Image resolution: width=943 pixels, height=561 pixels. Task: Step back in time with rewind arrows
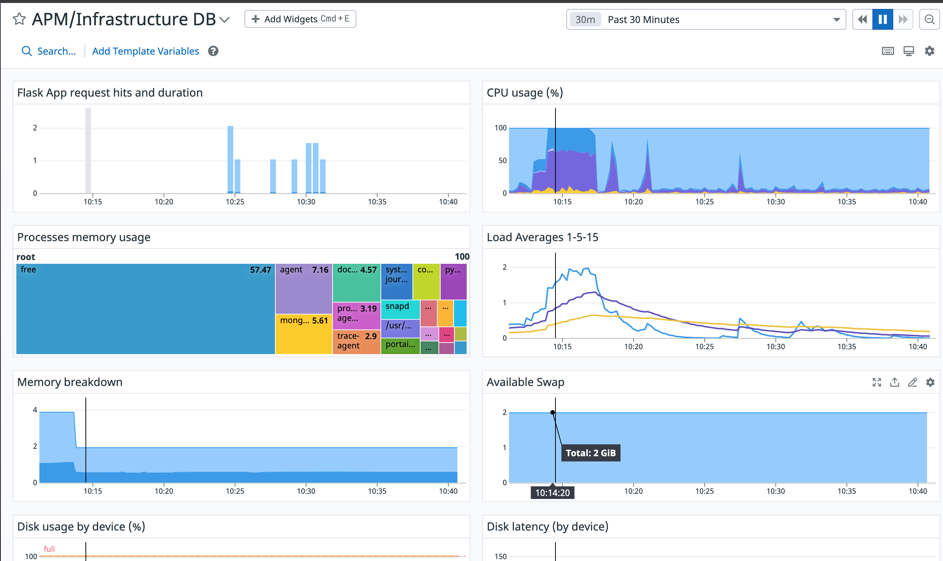[862, 19]
